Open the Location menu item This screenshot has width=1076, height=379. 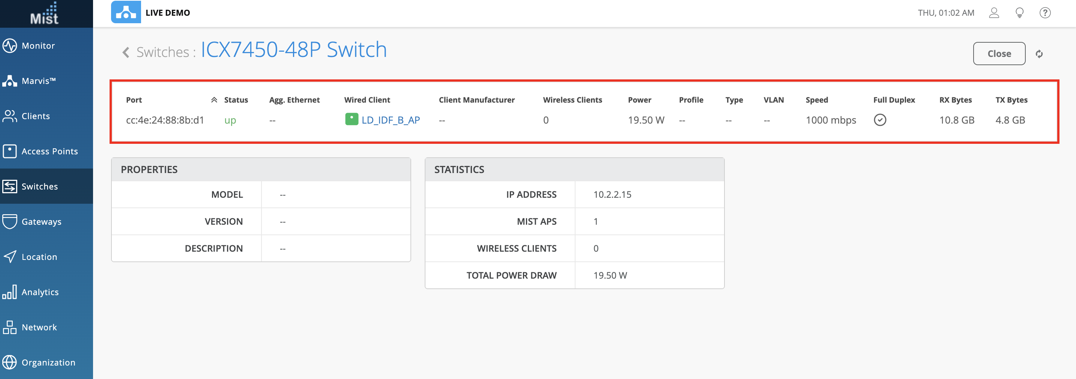click(x=39, y=257)
